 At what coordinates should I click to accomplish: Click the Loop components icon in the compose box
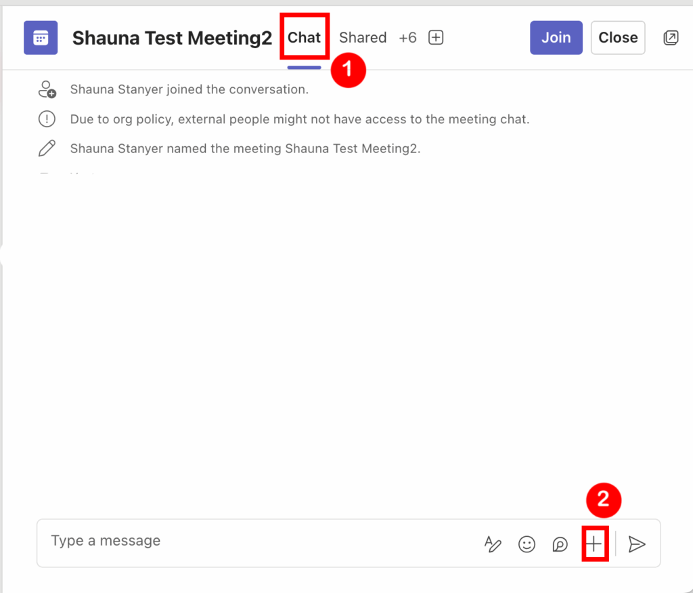560,544
